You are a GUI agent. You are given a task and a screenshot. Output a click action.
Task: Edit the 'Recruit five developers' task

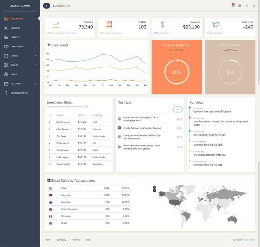point(178,147)
